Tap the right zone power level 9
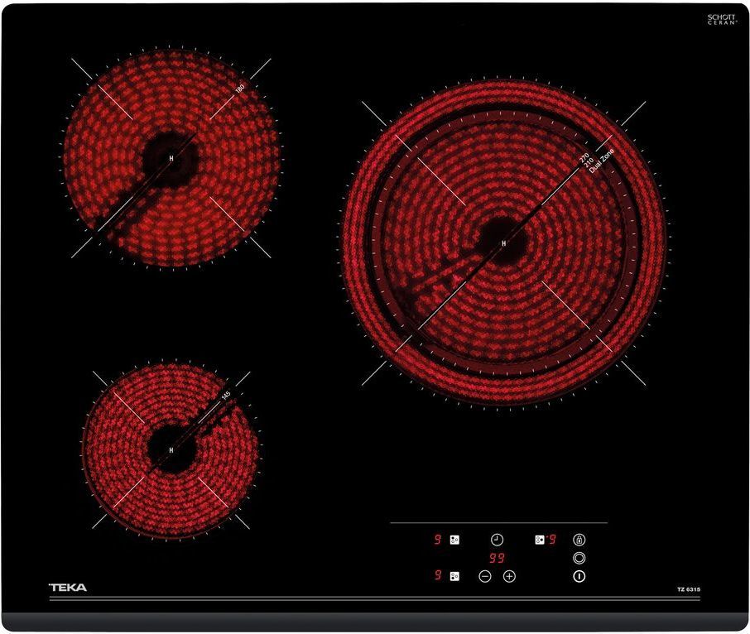This screenshot has width=750, height=634. click(552, 540)
